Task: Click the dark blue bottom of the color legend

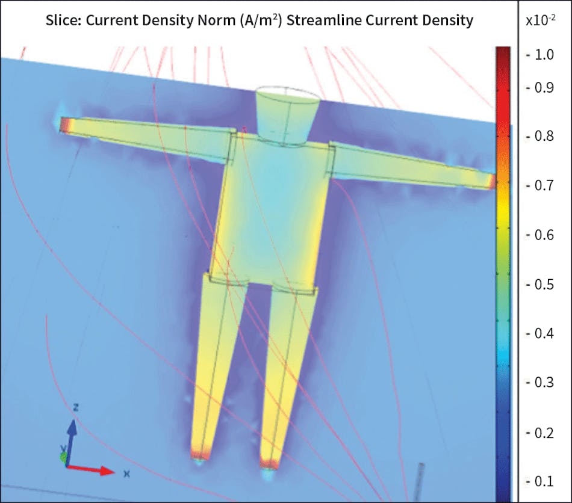Action: tap(503, 487)
